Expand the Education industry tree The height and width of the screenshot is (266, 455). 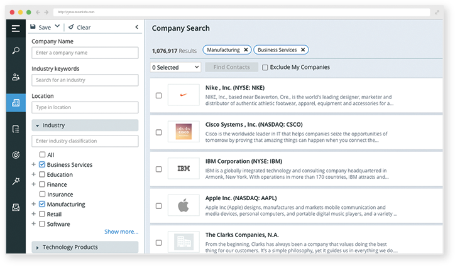tap(34, 174)
